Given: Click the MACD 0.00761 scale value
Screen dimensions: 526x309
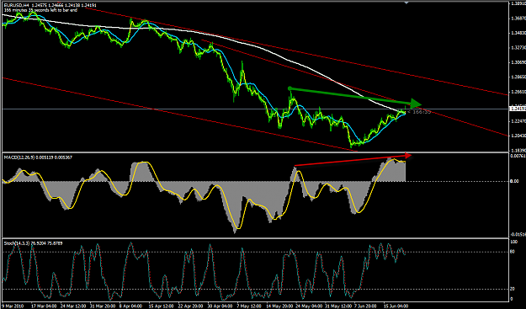Looking at the screenshot, I should coord(517,156).
